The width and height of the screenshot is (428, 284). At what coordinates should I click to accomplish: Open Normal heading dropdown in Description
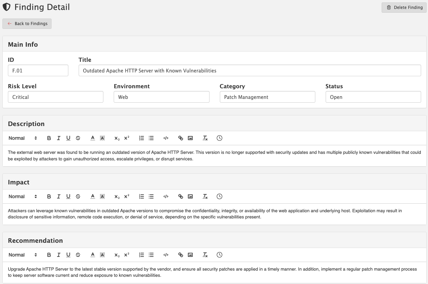[x=23, y=138]
